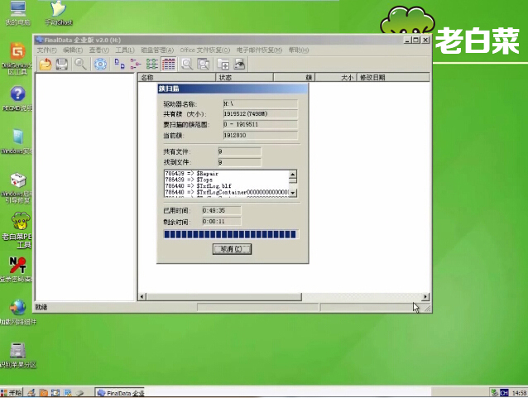Click the 开始 Start button

(x=12, y=392)
